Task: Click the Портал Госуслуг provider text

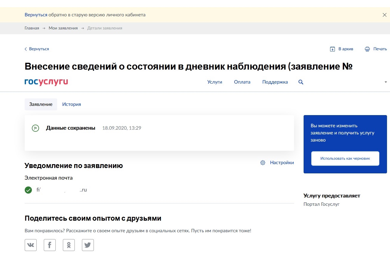Action: point(321,204)
